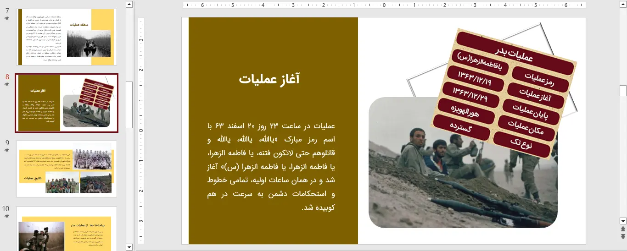Screen dimensions: 627x251
Task: Click the body paragraph starting عملیات در ساعت ۲۳
Action: tap(271, 166)
